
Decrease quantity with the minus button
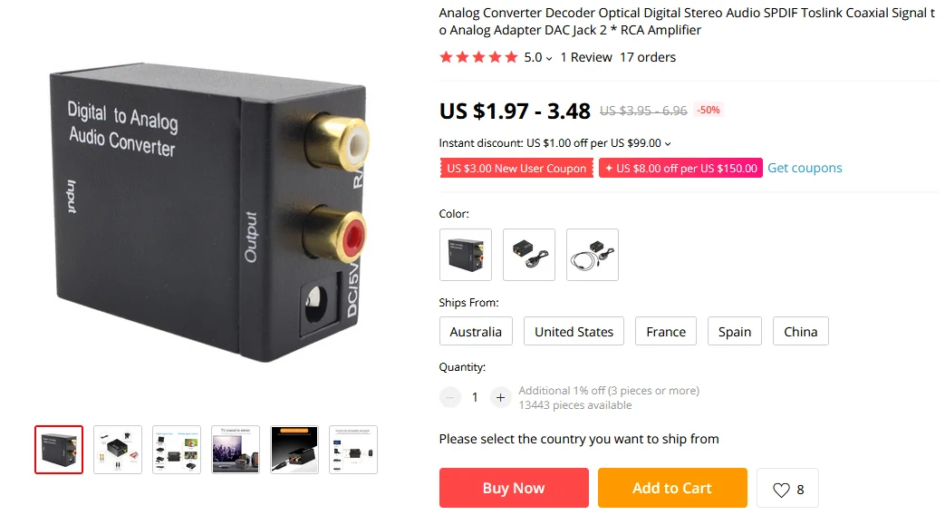click(449, 397)
